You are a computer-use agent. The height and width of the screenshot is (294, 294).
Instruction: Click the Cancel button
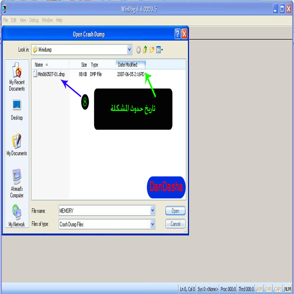(x=175, y=224)
